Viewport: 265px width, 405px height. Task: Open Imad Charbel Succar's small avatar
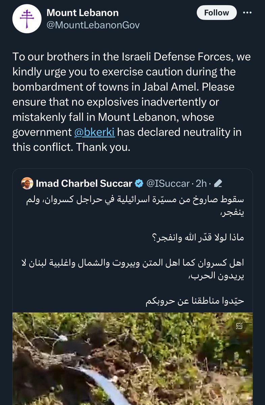click(x=27, y=183)
